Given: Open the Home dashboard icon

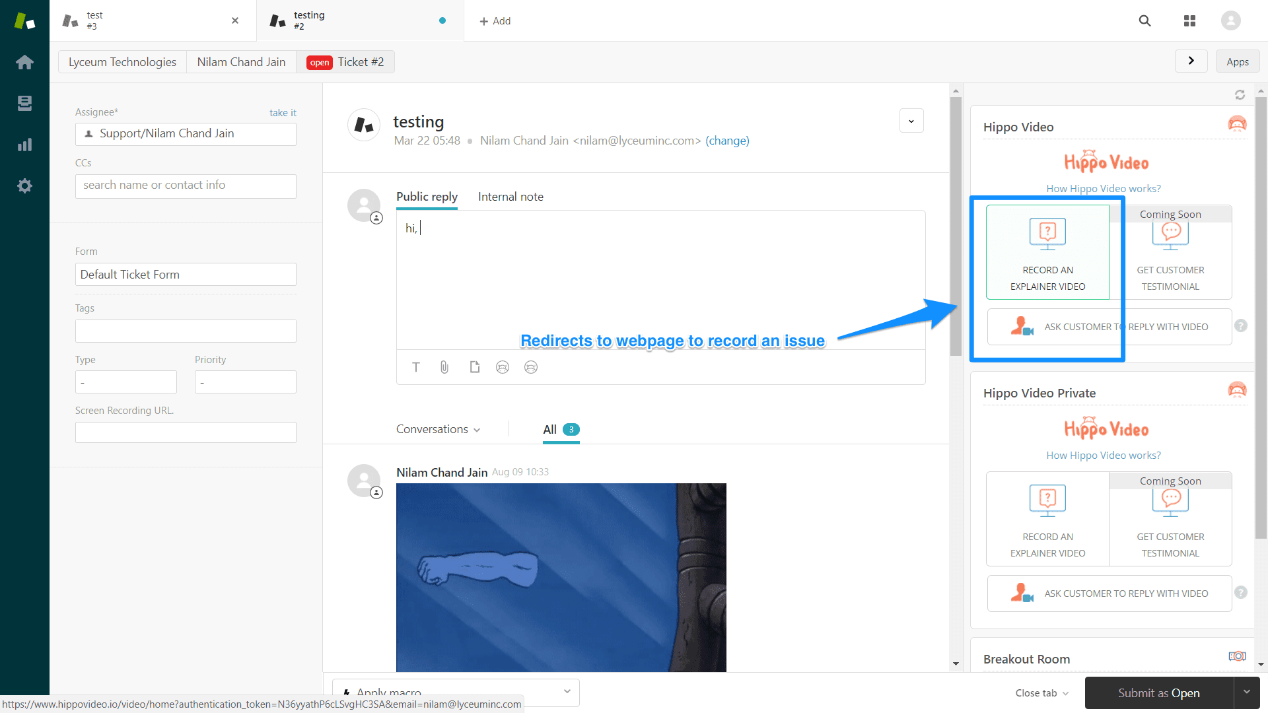Looking at the screenshot, I should coord(24,62).
